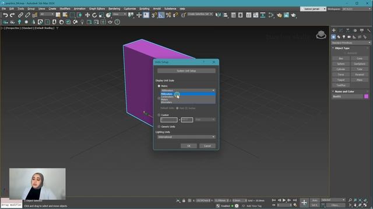Click the help question mark toolbar icon
The width and height of the screenshot is (373, 209).
pos(117,22)
